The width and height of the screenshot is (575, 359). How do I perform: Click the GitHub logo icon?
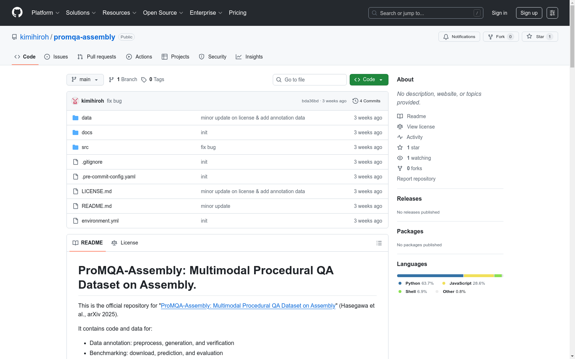[x=17, y=13]
